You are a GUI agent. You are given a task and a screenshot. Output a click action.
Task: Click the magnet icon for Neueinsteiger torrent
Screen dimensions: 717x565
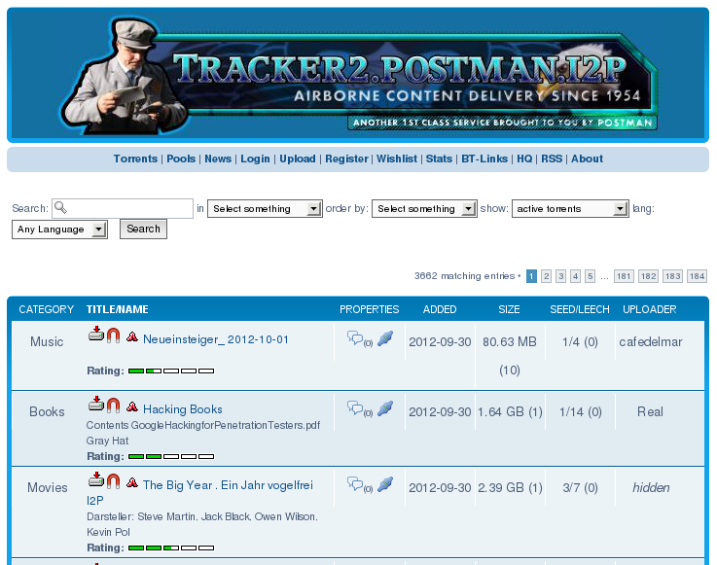tap(113, 335)
